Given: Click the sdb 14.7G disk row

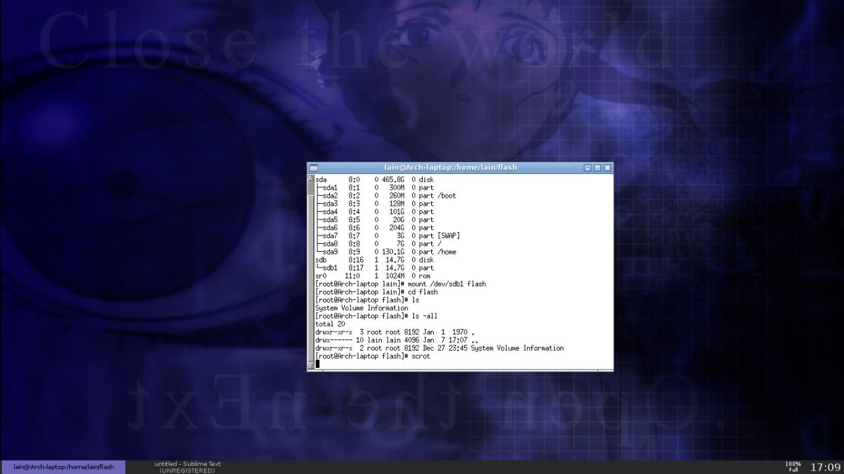Looking at the screenshot, I should 375,260.
